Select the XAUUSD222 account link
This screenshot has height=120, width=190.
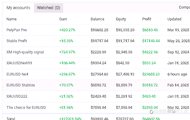[17, 96]
